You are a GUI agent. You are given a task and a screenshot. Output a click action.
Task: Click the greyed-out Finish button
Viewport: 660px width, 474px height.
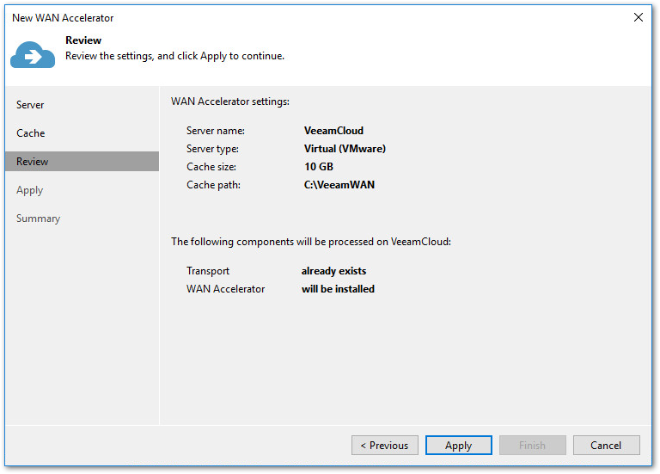tap(532, 446)
